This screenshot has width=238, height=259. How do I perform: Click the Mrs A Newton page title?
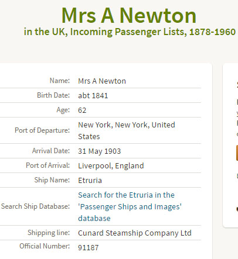coord(129,16)
